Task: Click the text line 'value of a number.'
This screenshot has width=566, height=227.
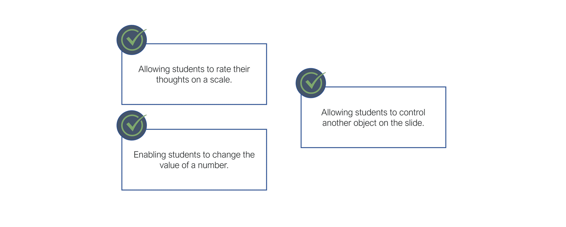Action: click(x=194, y=165)
